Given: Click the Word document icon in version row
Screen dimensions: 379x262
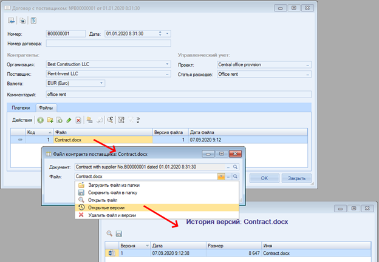Looking at the screenshot, I should (x=112, y=254).
